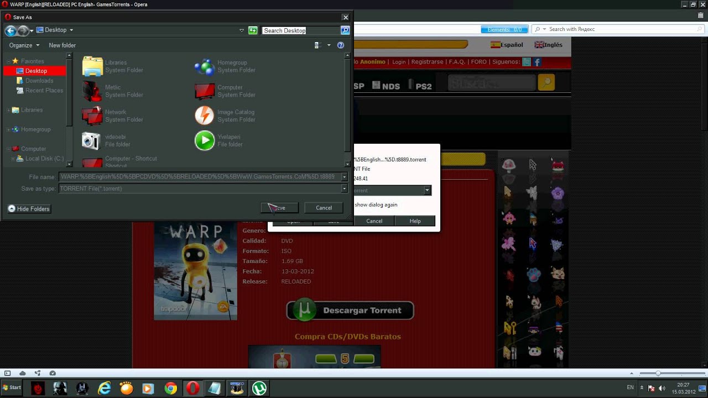Click the Facebook icon on the webpage
Image resolution: width=708 pixels, height=398 pixels.
pos(537,62)
